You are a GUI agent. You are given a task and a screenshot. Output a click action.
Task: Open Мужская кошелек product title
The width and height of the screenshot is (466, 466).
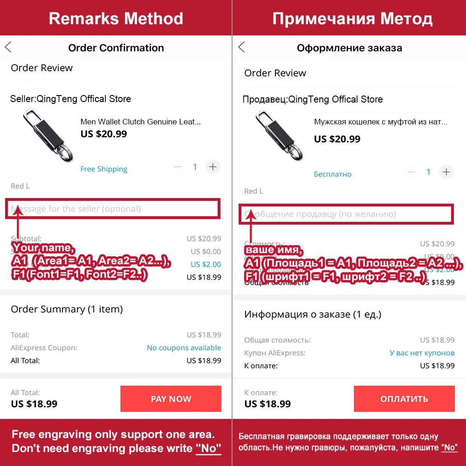pyautogui.click(x=380, y=122)
